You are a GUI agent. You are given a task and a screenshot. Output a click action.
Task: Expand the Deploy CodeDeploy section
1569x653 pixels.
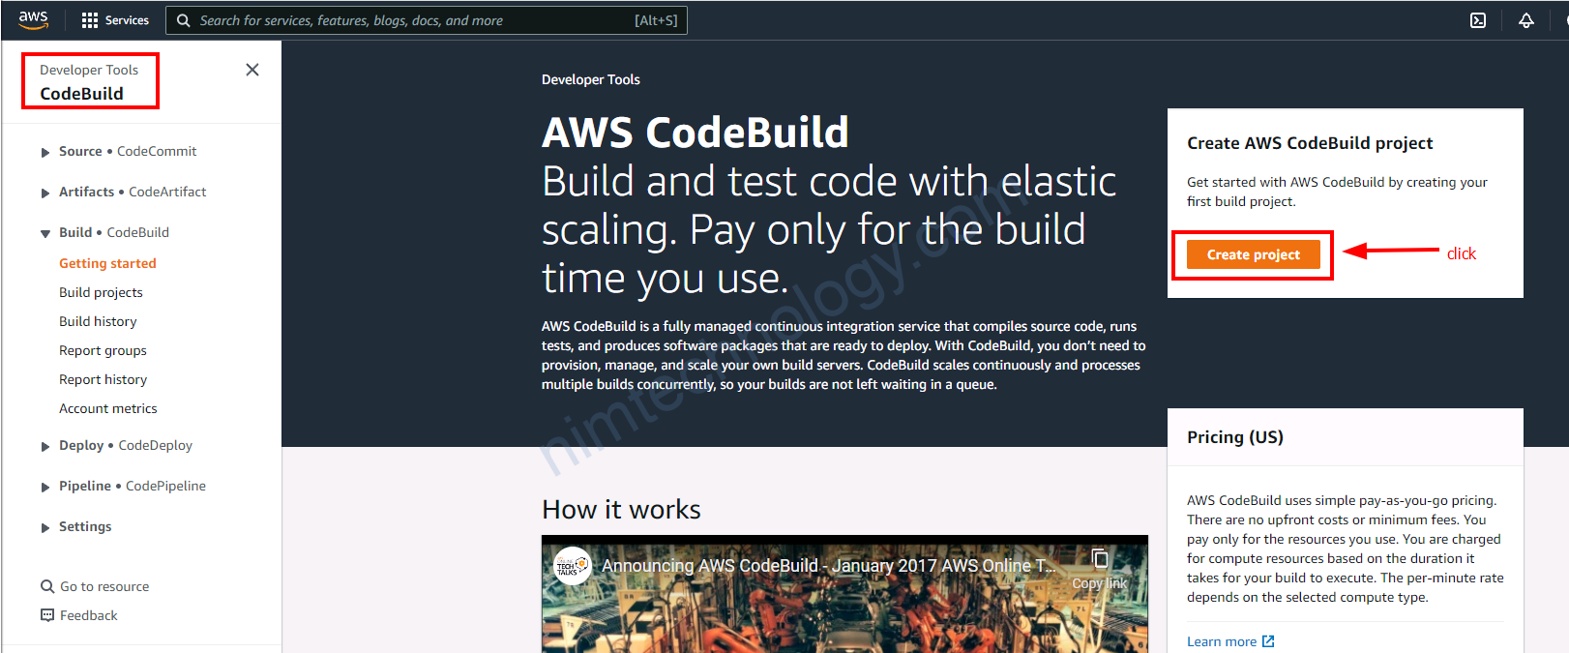(45, 446)
